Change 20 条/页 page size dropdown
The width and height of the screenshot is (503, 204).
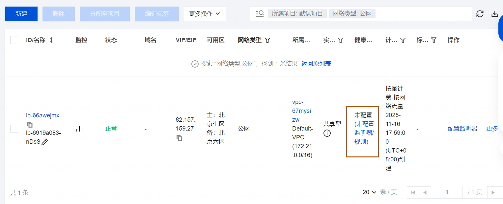369,192
